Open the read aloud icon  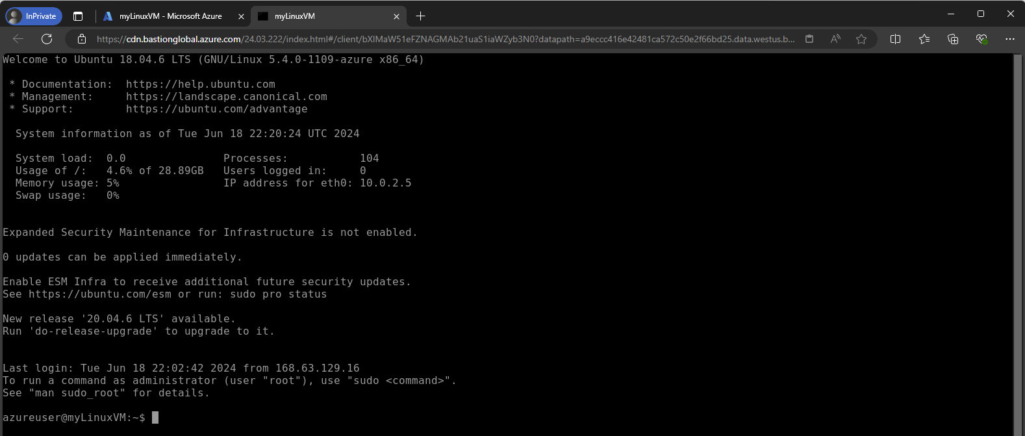point(835,39)
